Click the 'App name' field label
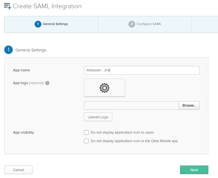218x178 pixels. (x=21, y=70)
